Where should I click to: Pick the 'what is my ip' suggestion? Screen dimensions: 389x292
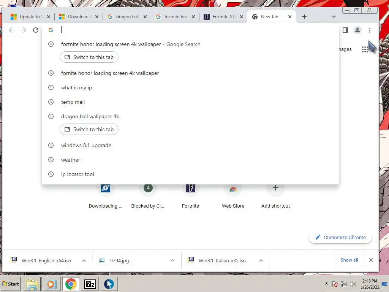[190, 88]
